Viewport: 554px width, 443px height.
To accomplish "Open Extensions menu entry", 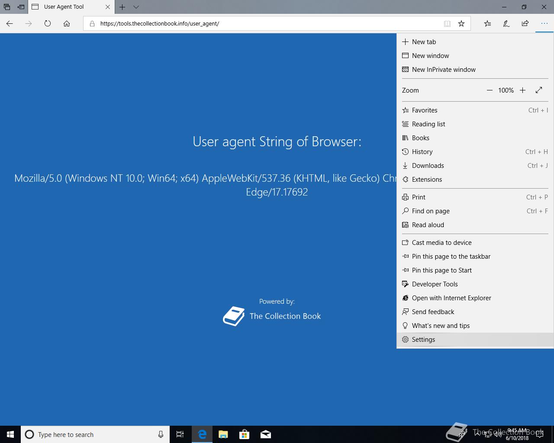I will tap(475, 180).
